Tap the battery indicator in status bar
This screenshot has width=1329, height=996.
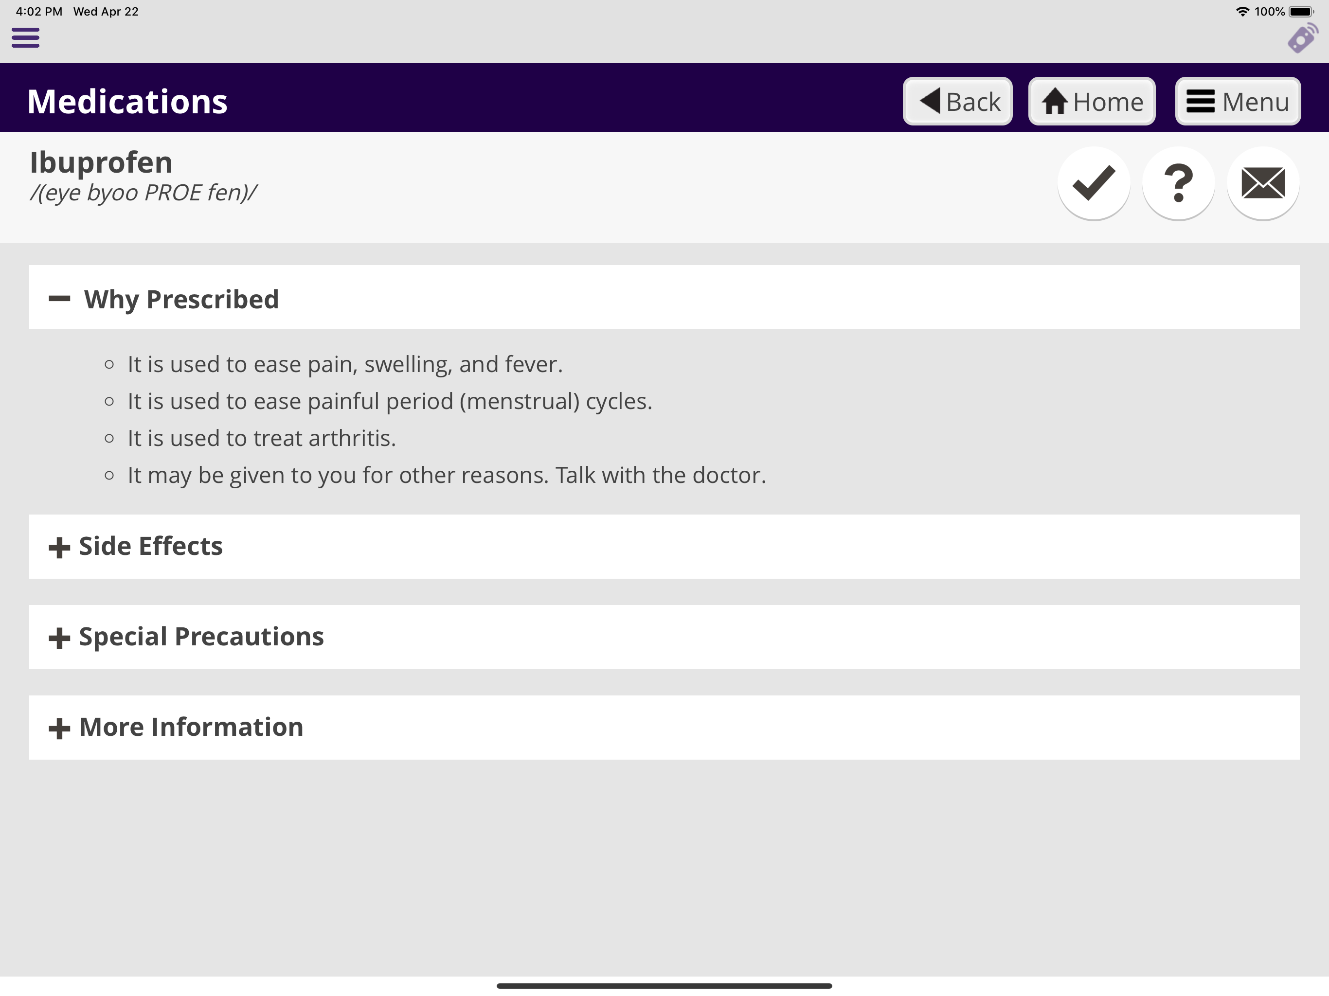point(1301,11)
